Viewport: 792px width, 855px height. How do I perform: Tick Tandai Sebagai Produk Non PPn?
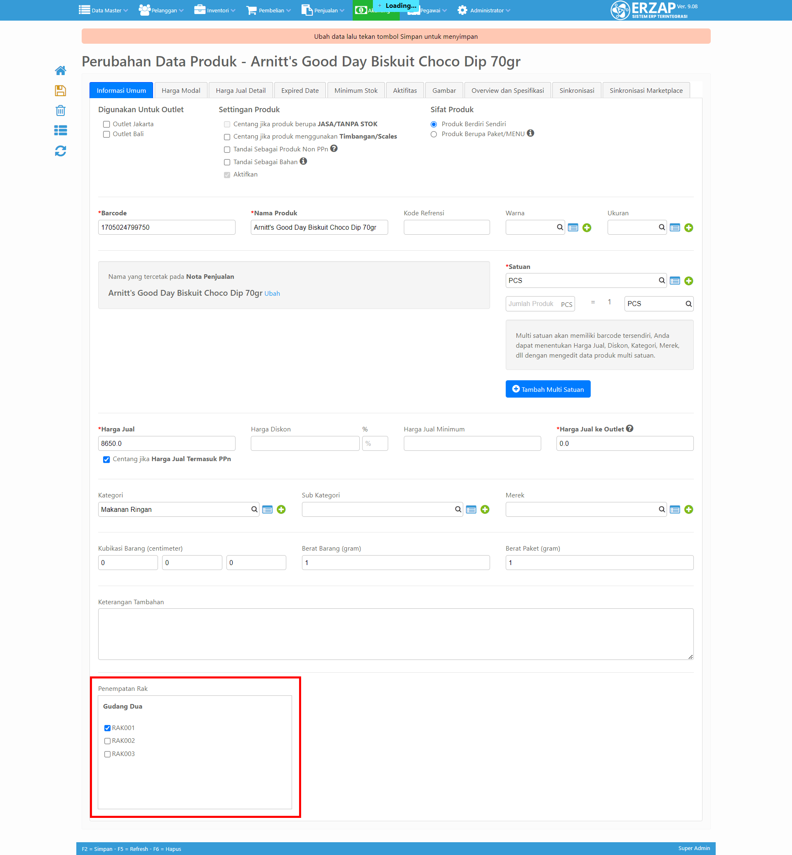[x=227, y=150]
